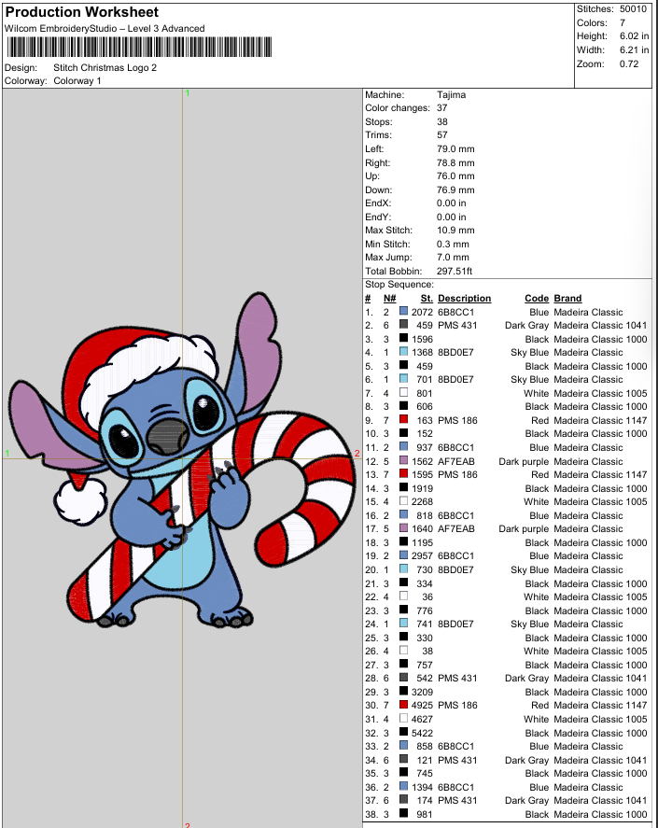The image size is (658, 828).
Task: Click the Description column header
Action: (x=464, y=299)
